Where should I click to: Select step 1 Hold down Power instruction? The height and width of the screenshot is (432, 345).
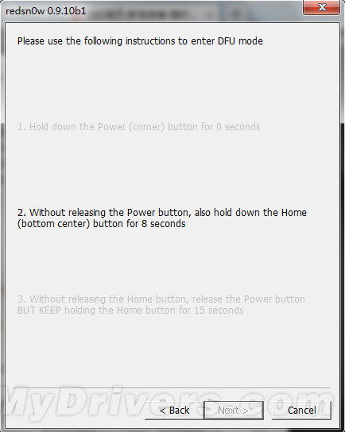coord(139,127)
